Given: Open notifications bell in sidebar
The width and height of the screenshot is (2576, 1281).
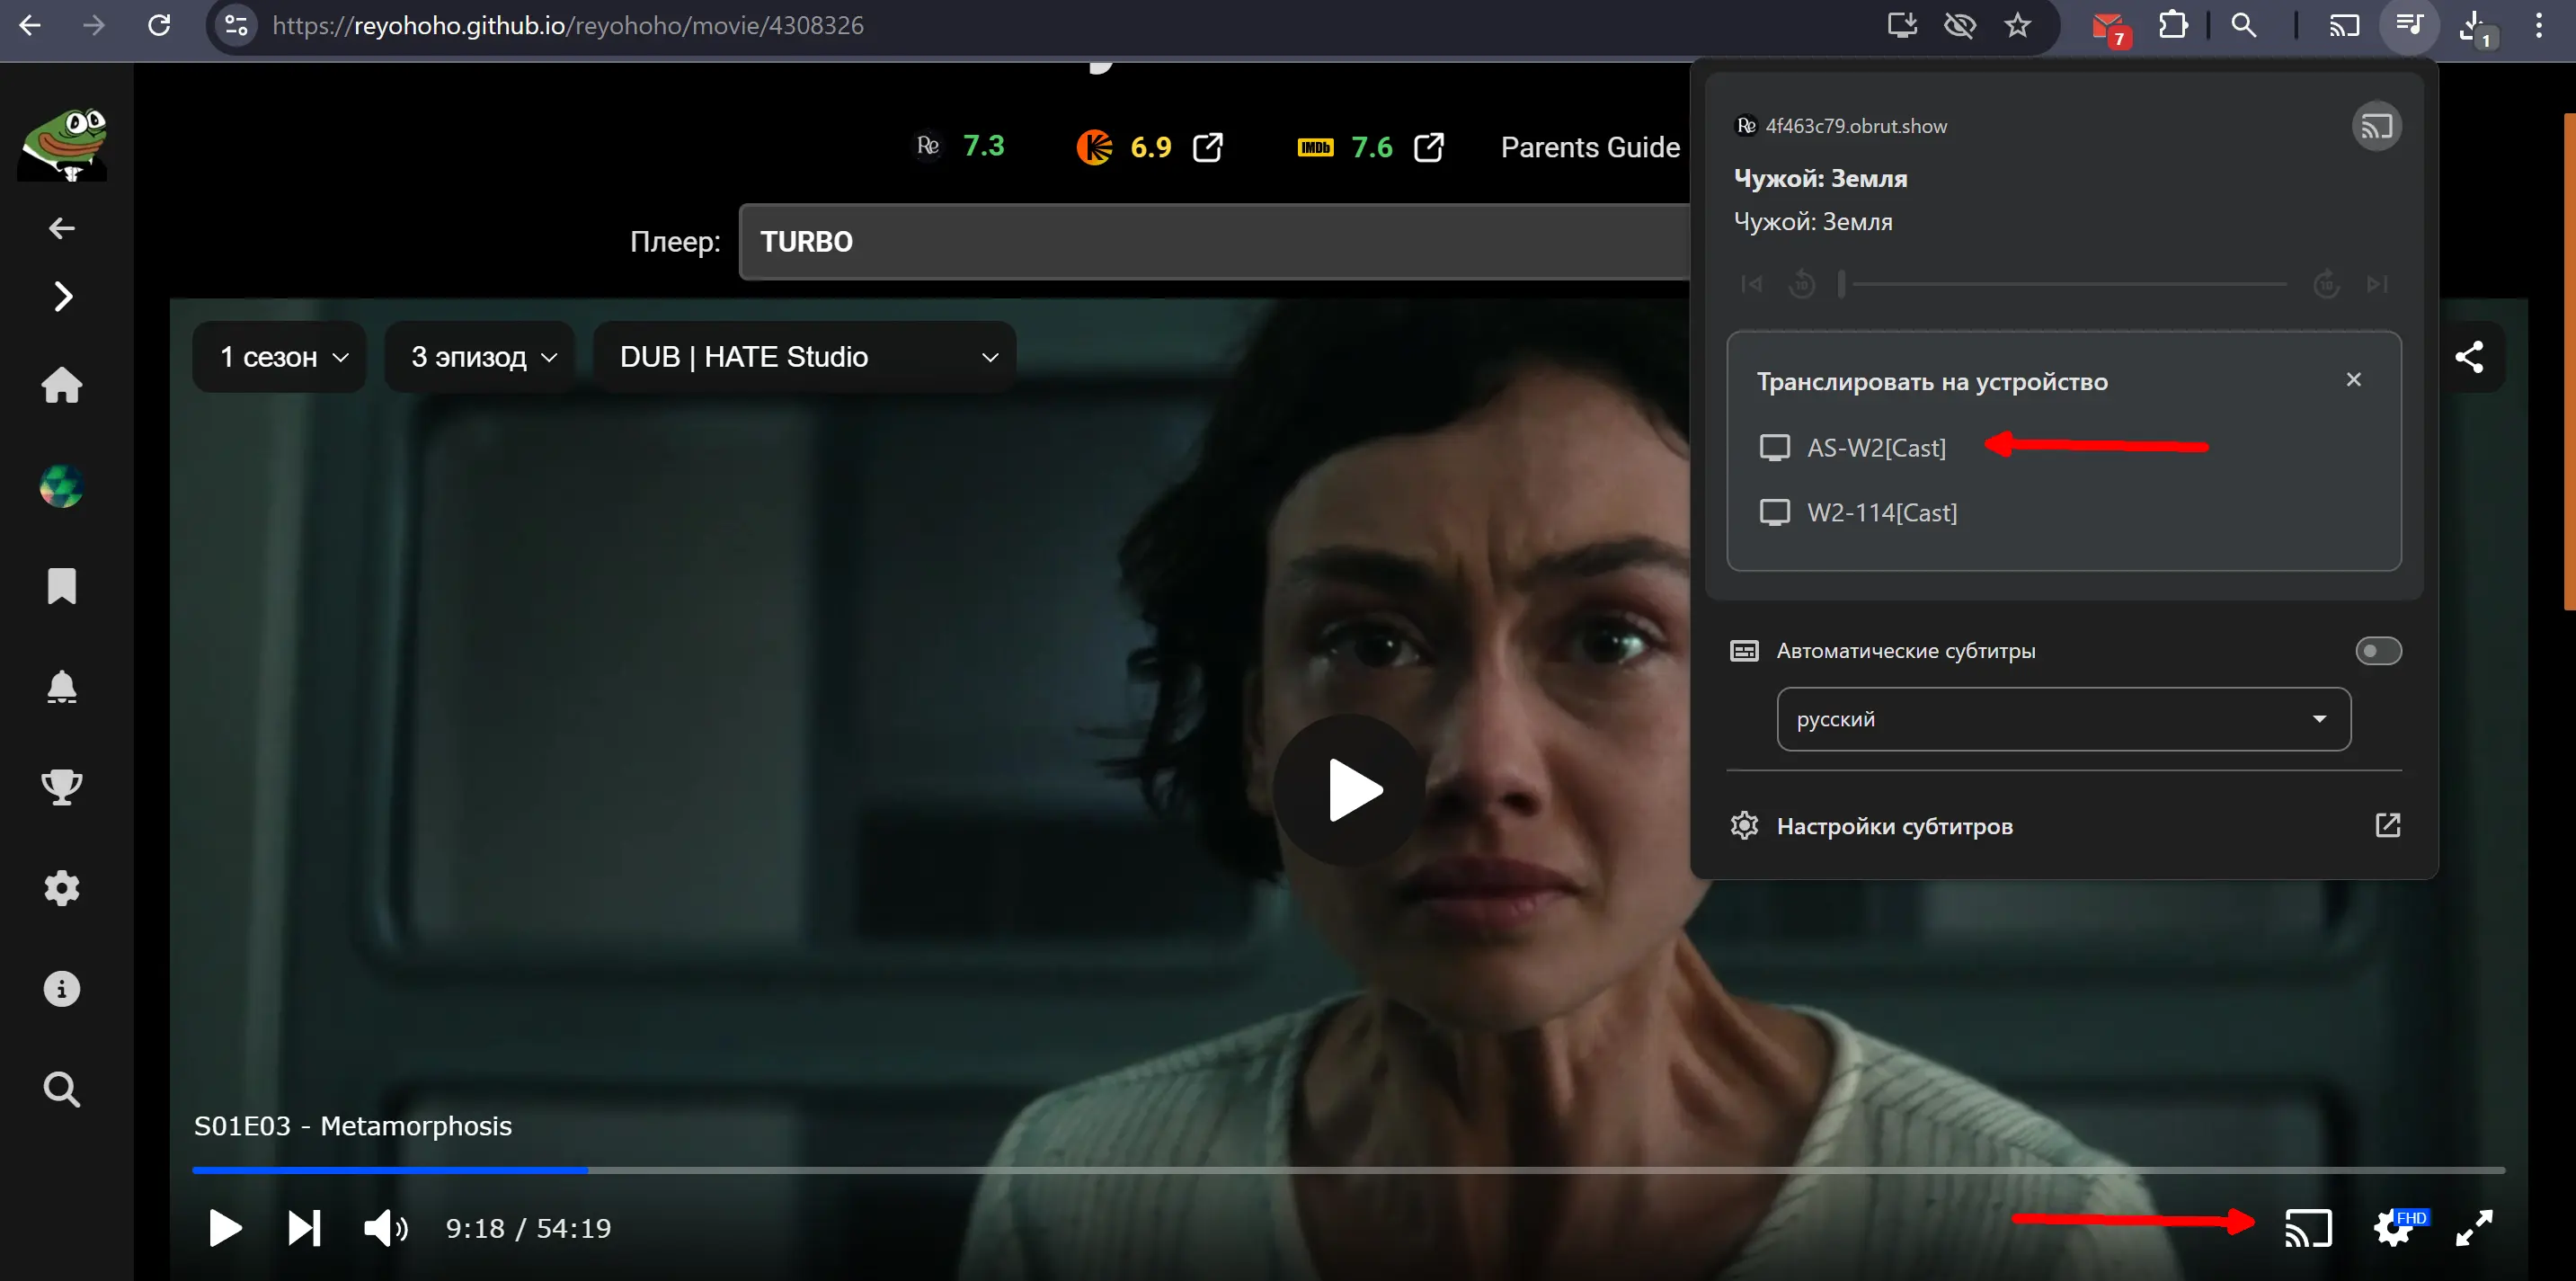Looking at the screenshot, I should [62, 687].
